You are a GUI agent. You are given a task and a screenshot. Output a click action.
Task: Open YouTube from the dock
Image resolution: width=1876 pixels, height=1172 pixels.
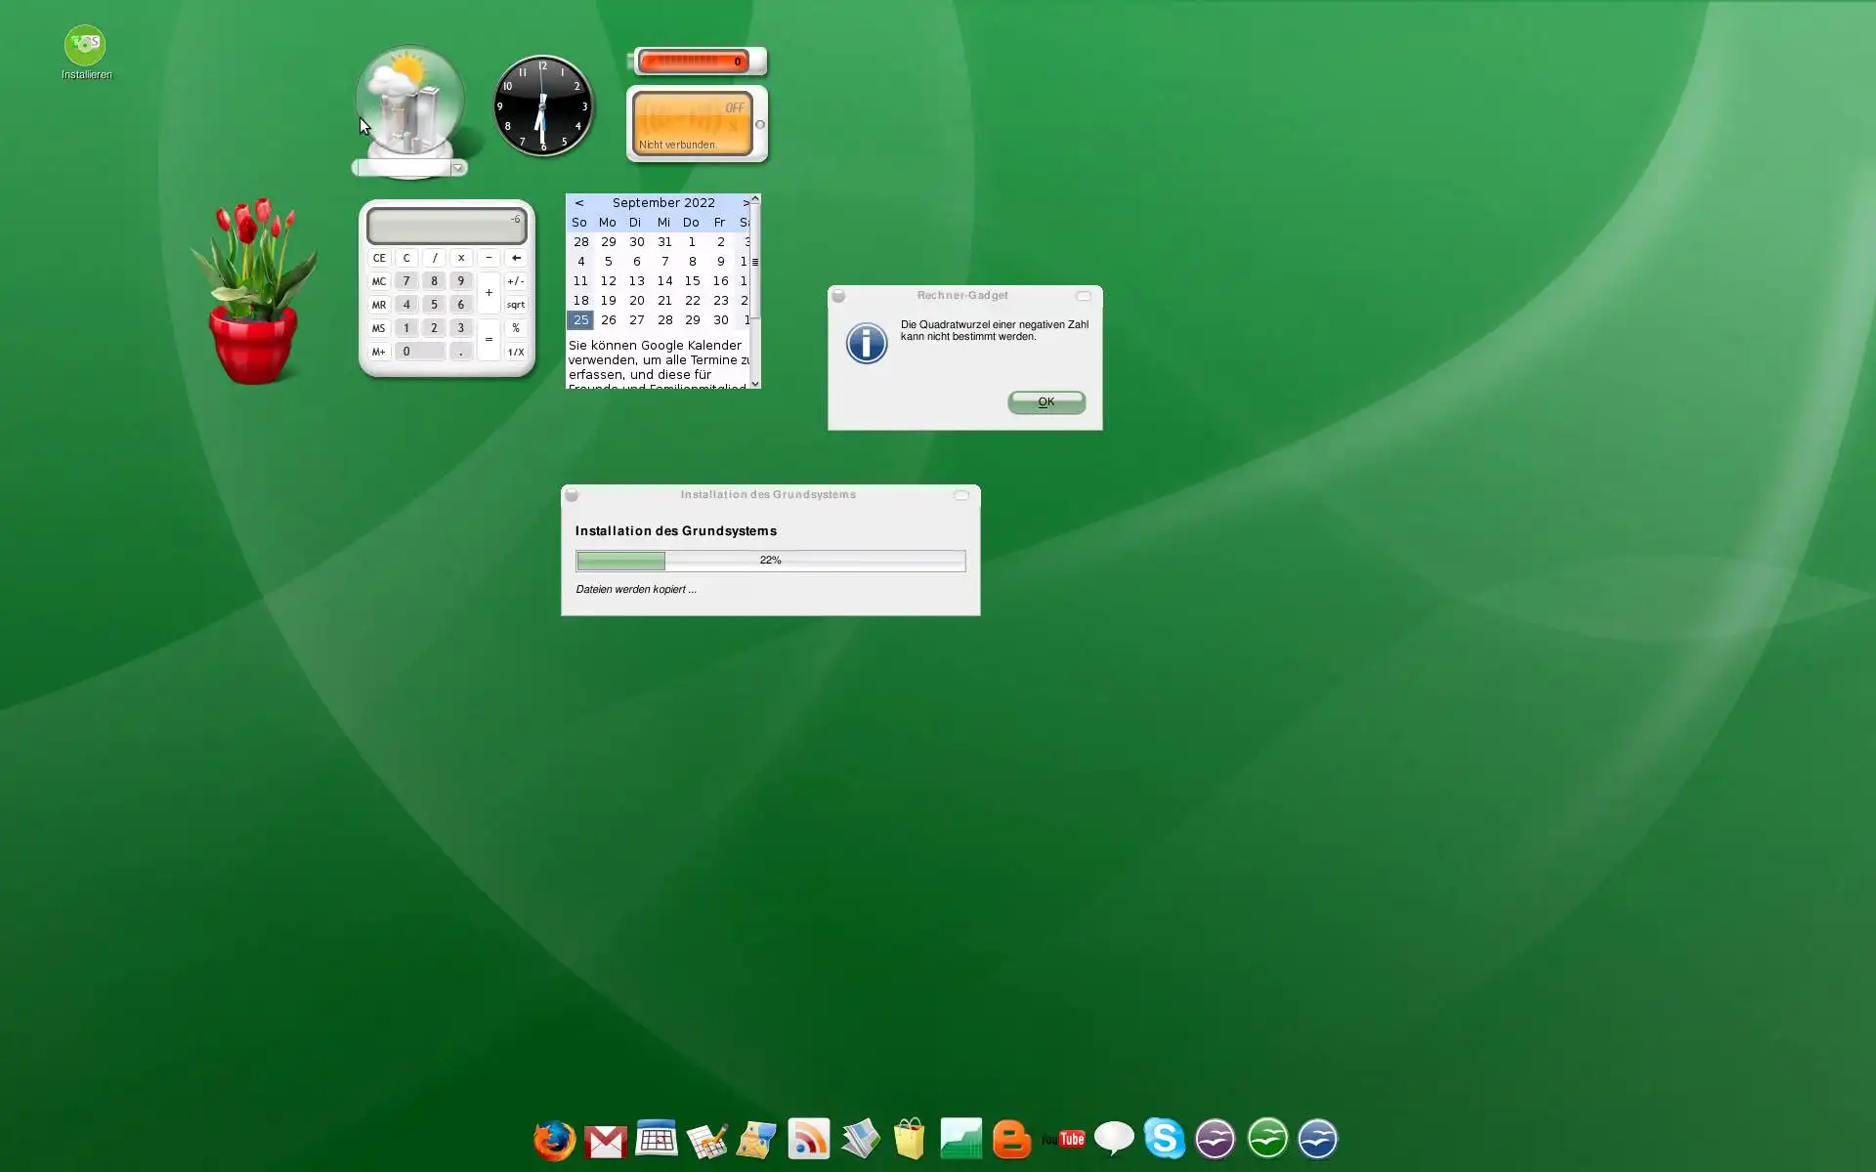coord(1063,1139)
